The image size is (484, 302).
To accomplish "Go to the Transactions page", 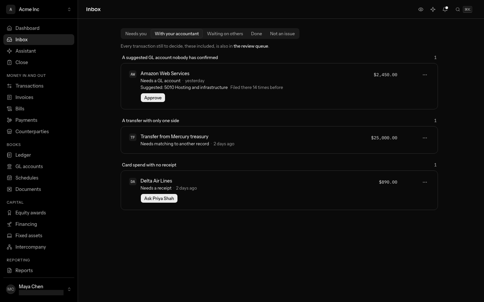I will click(39, 86).
